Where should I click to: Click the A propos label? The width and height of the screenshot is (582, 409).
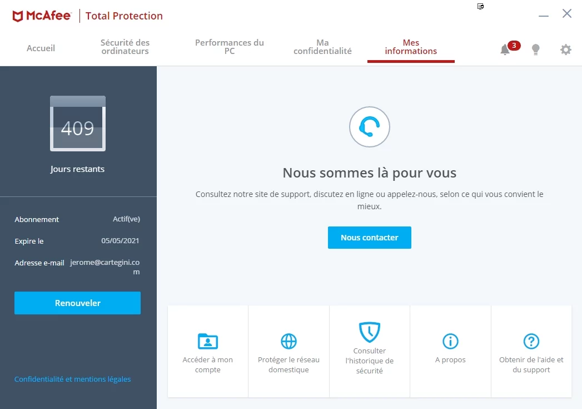click(x=450, y=359)
